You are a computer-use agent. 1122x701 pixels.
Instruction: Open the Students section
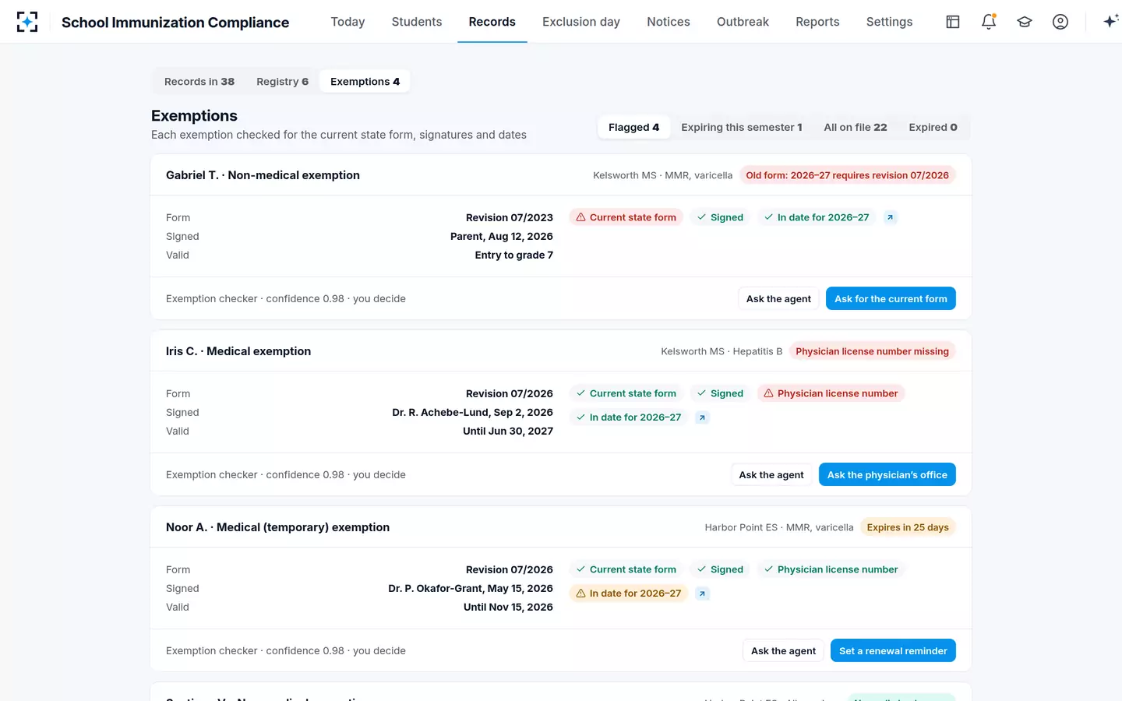pyautogui.click(x=417, y=22)
